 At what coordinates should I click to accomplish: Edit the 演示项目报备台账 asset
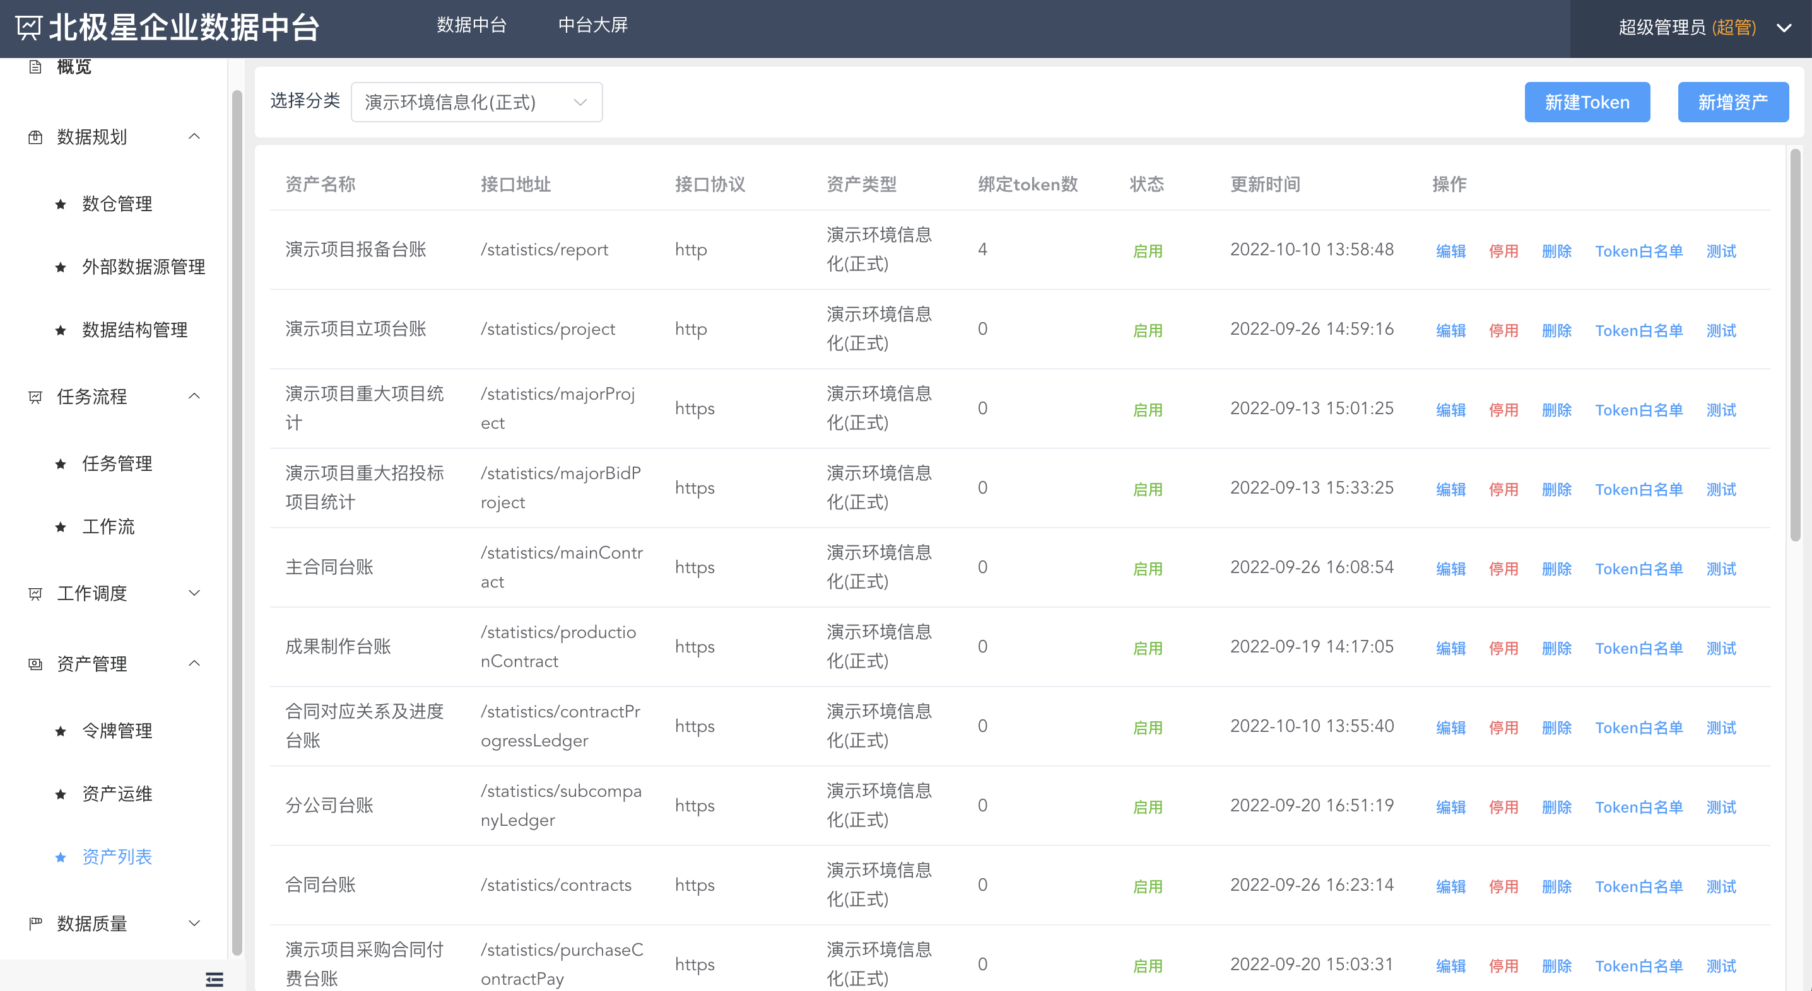pos(1450,251)
